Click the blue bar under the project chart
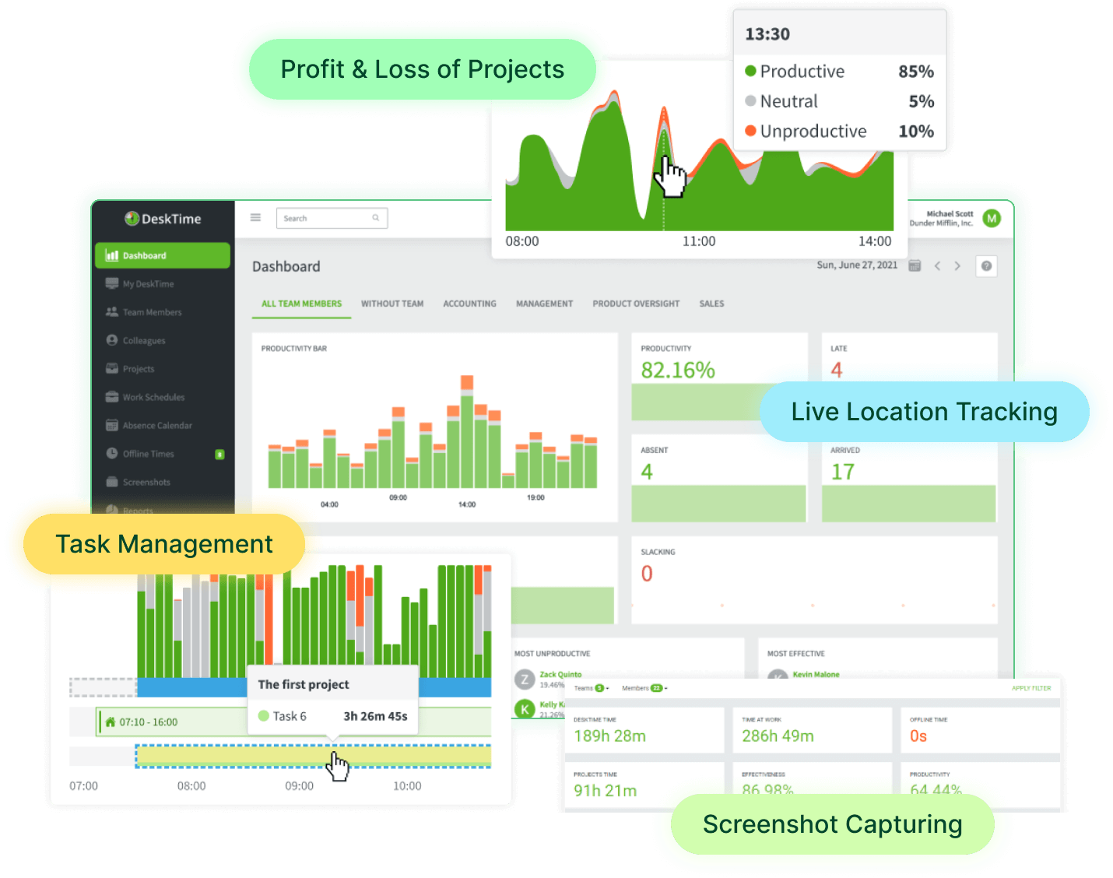 (x=314, y=687)
